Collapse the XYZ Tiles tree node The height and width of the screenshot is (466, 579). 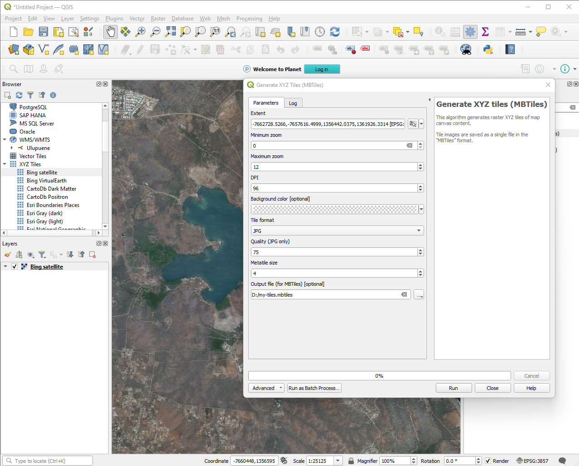click(x=5, y=164)
